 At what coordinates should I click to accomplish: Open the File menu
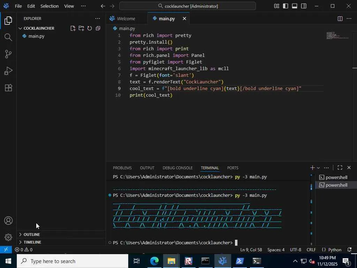tap(18, 6)
